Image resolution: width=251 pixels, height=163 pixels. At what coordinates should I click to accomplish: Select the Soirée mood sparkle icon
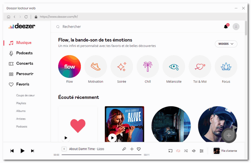tap(122, 66)
